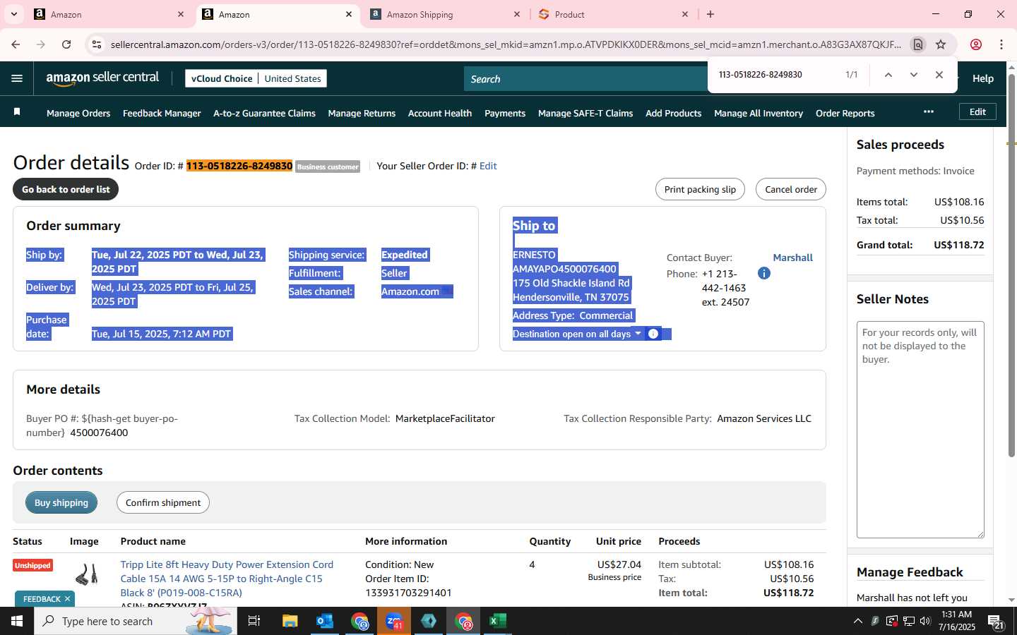1017x635 pixels.
Task: Click the Seller Central search field
Action: (x=586, y=79)
